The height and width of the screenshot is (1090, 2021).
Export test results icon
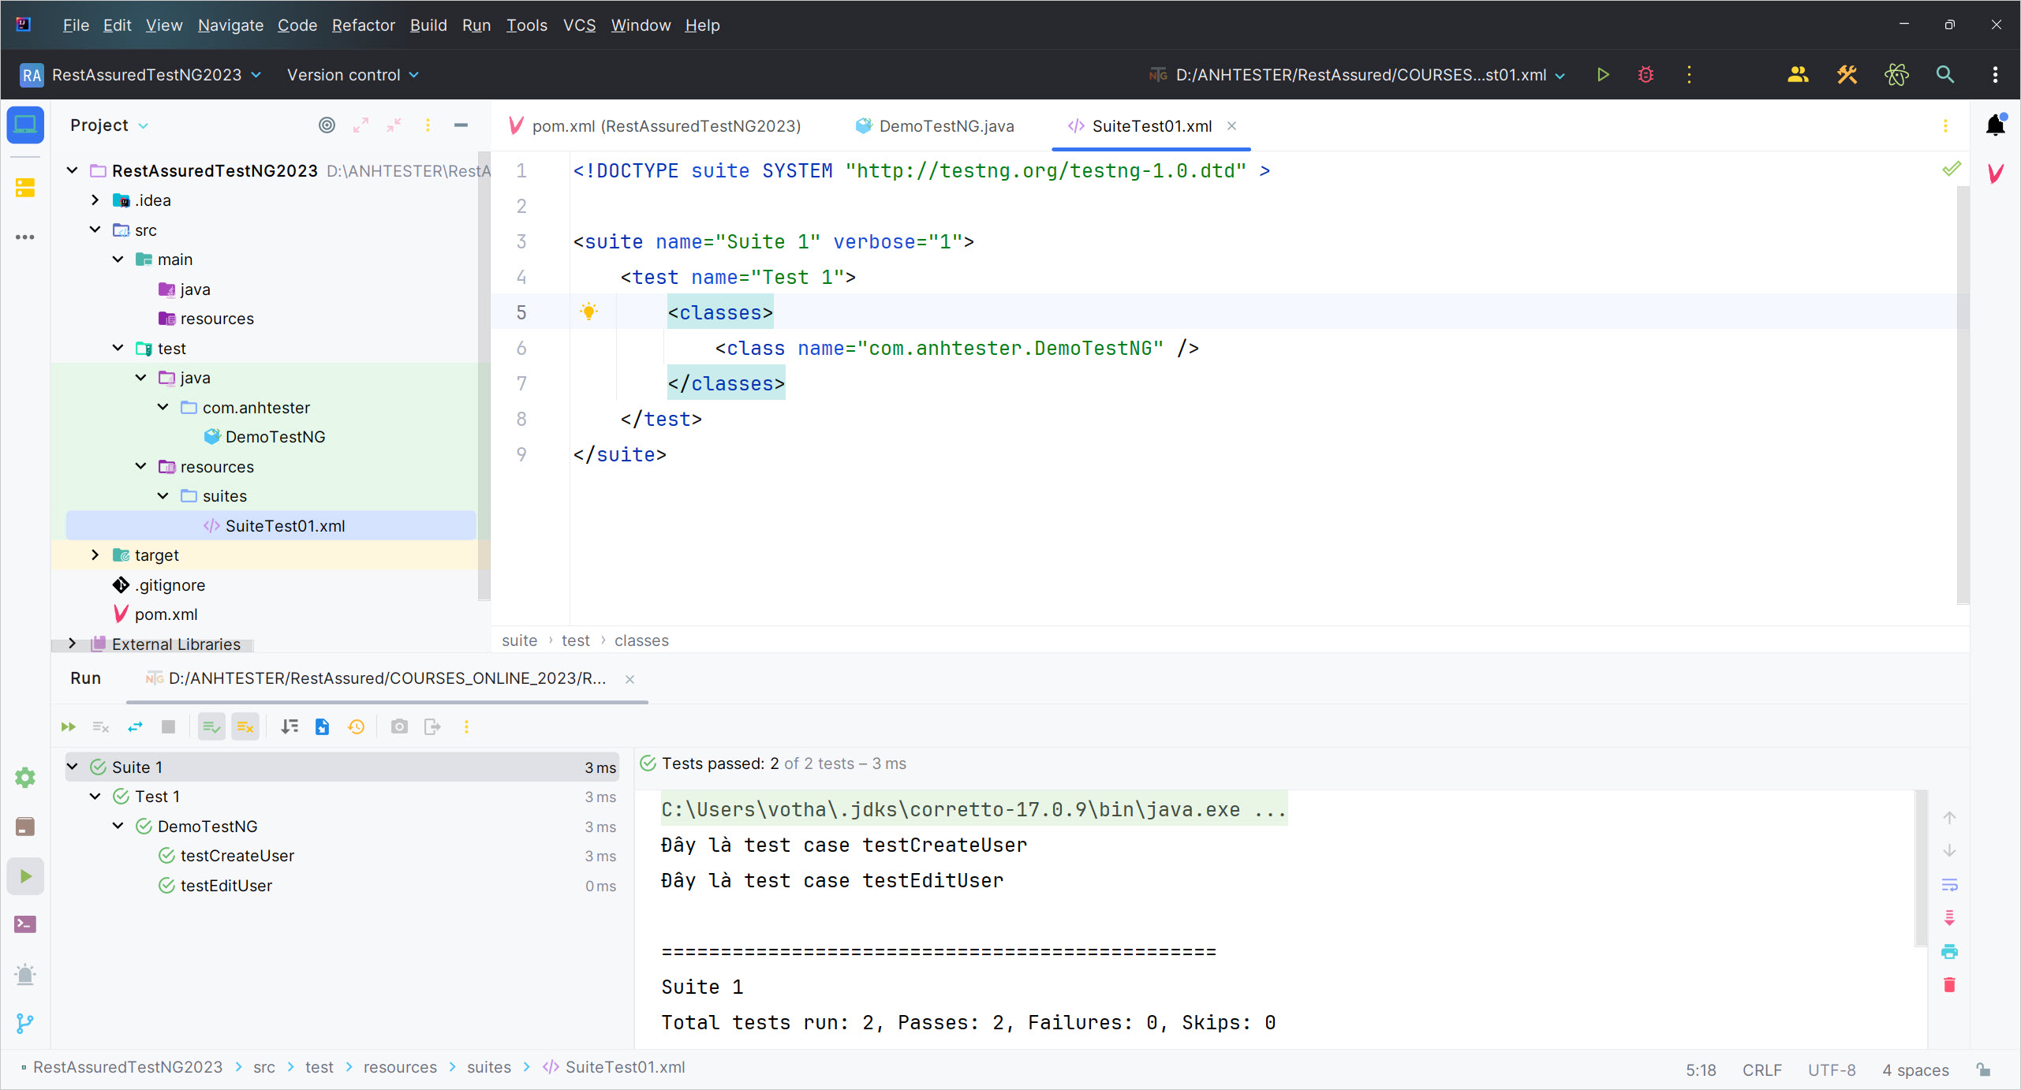point(432,726)
